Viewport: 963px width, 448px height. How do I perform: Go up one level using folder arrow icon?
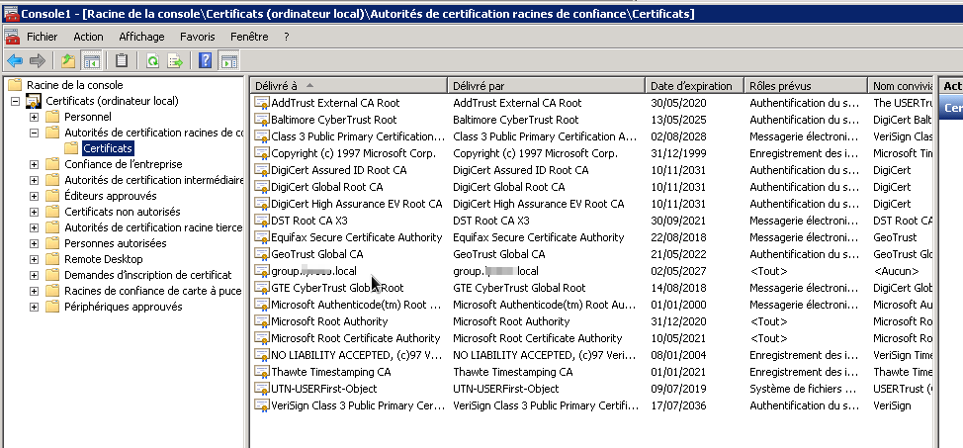point(68,60)
